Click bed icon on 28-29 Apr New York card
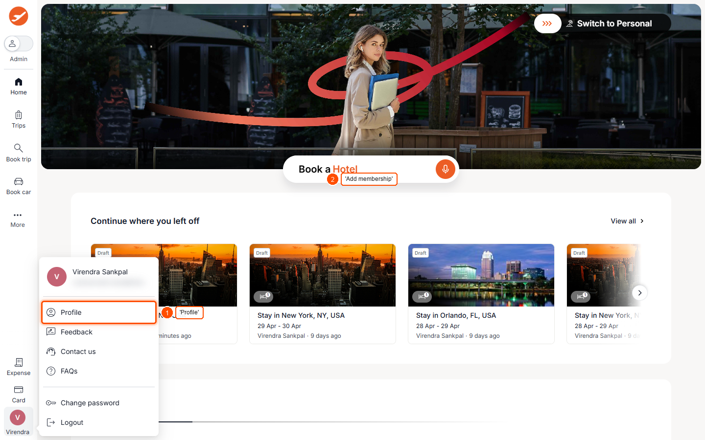The image size is (705, 440). pos(580,296)
